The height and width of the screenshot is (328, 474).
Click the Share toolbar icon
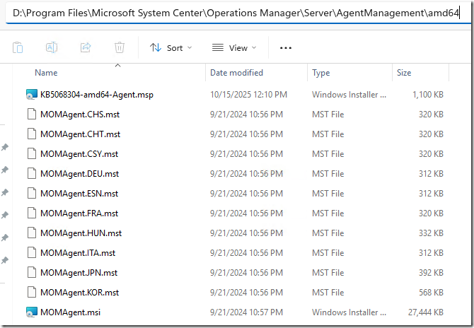point(86,47)
